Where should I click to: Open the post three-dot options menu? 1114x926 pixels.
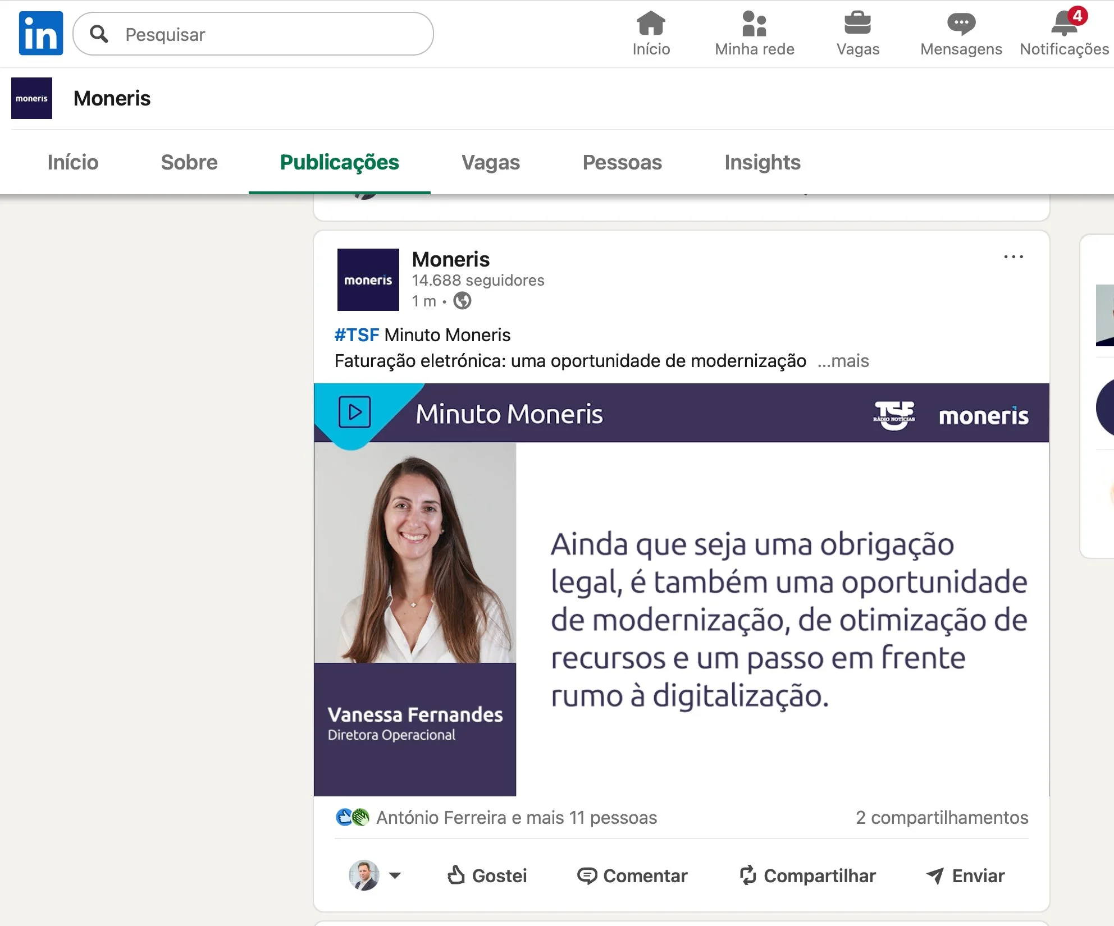[x=1013, y=256]
